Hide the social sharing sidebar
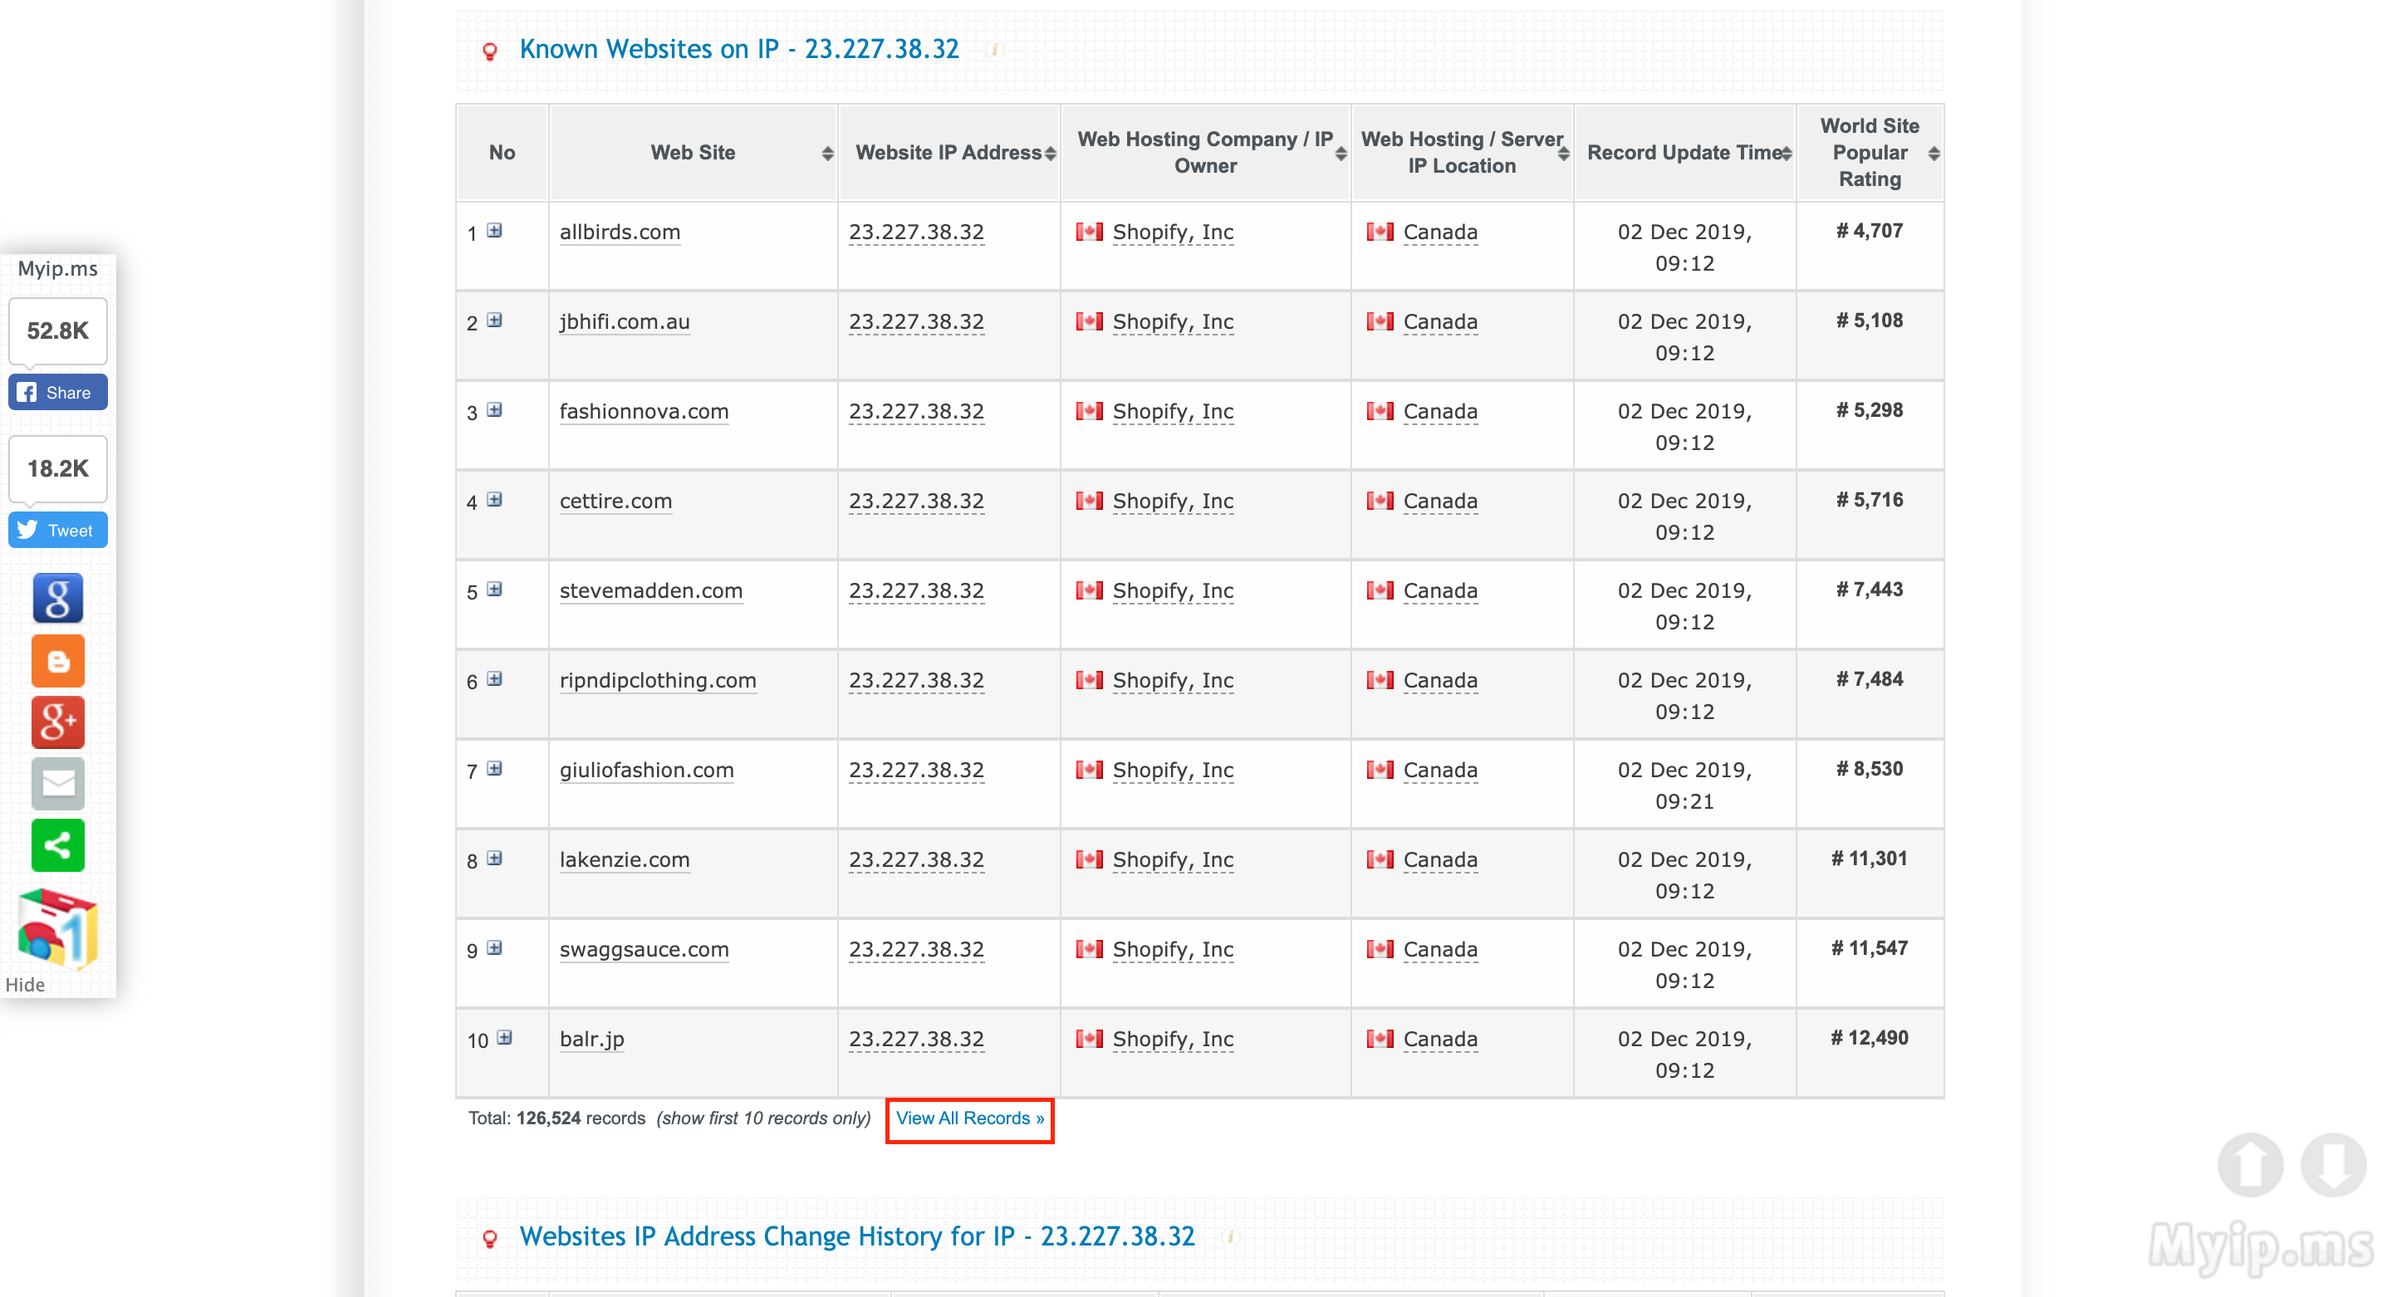 point(25,985)
